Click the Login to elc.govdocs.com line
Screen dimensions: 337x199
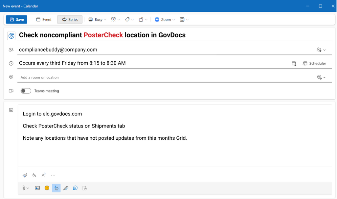52,114
